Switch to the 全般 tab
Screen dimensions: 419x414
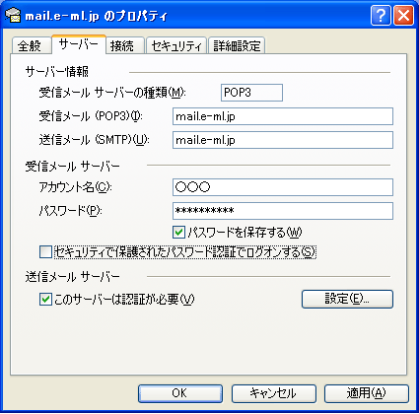click(x=32, y=45)
